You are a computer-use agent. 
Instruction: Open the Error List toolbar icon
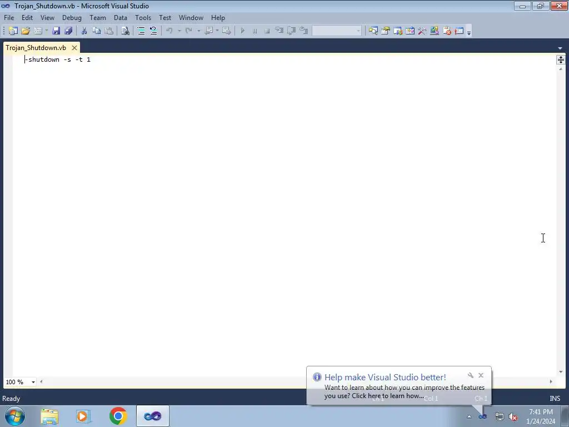(x=447, y=31)
